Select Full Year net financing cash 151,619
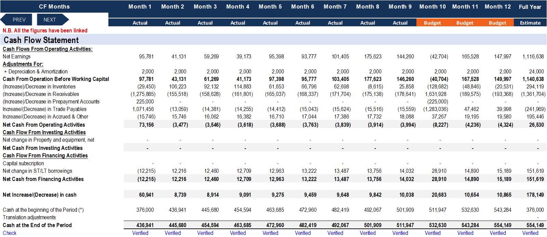This screenshot has width=547, height=237. point(535,179)
